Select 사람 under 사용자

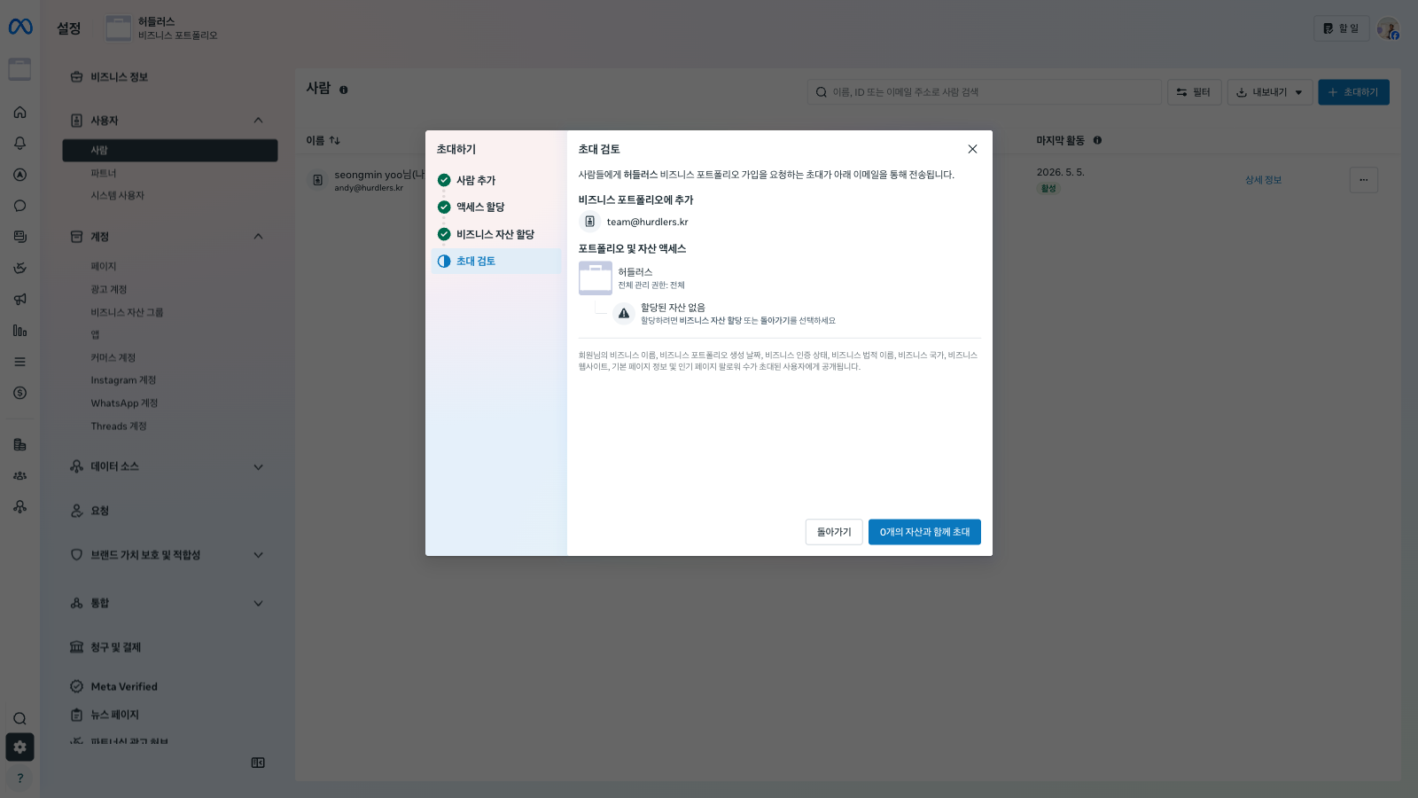click(170, 150)
